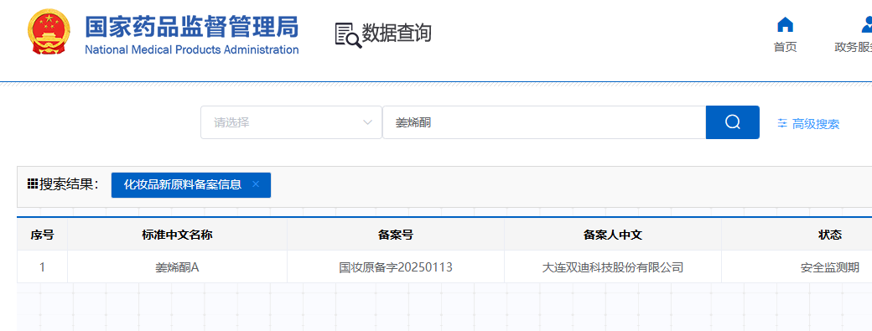This screenshot has width=872, height=331.
Task: Click the advanced search filter icon
Action: (782, 123)
